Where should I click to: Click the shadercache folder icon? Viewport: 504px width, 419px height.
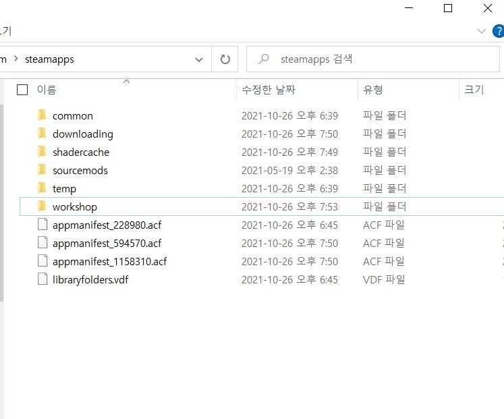click(42, 151)
